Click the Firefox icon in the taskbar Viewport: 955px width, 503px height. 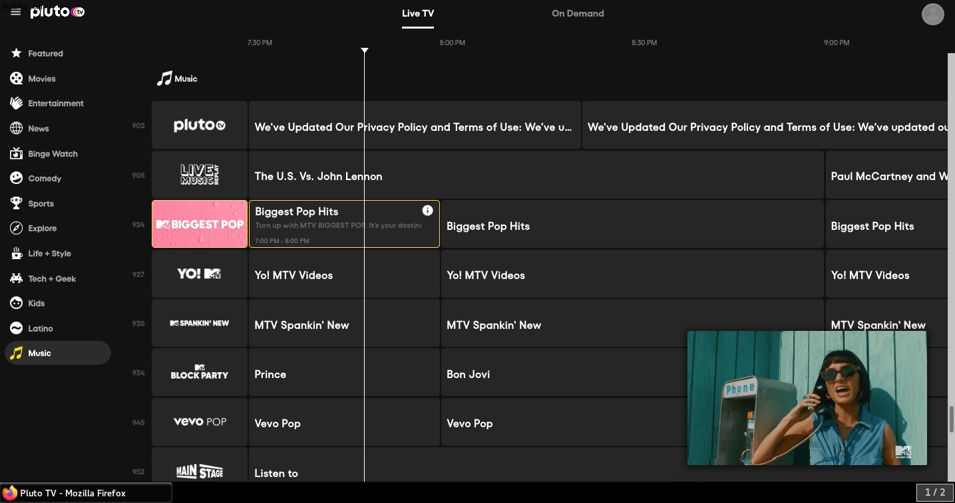pyautogui.click(x=10, y=493)
